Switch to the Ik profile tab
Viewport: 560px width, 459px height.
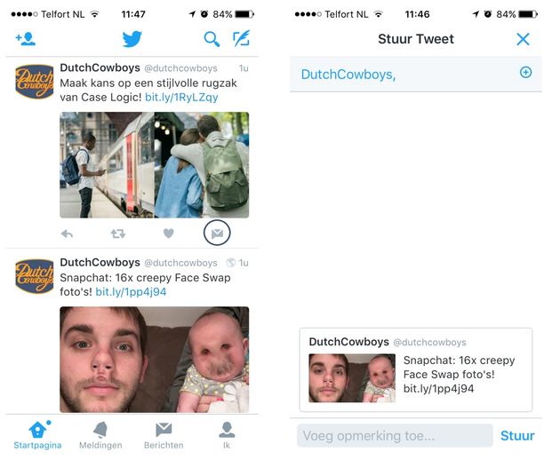(227, 435)
